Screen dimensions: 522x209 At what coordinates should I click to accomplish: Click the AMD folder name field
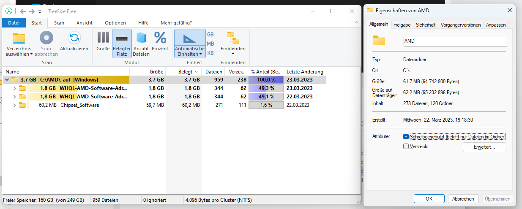(x=454, y=41)
